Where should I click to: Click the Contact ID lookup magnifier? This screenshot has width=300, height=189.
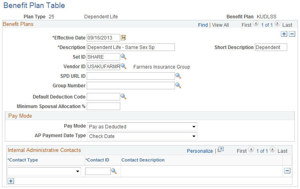114,171
